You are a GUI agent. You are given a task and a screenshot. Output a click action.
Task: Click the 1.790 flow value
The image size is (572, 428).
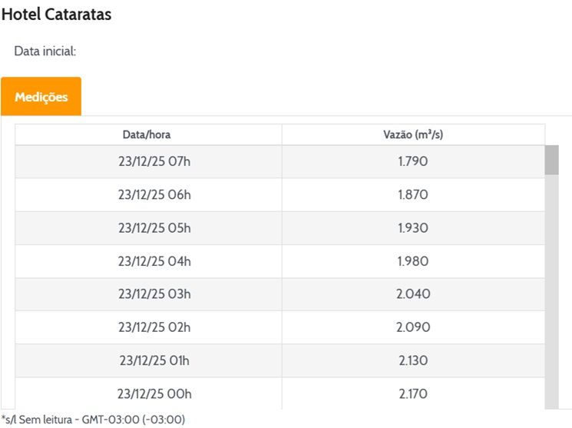coord(413,162)
